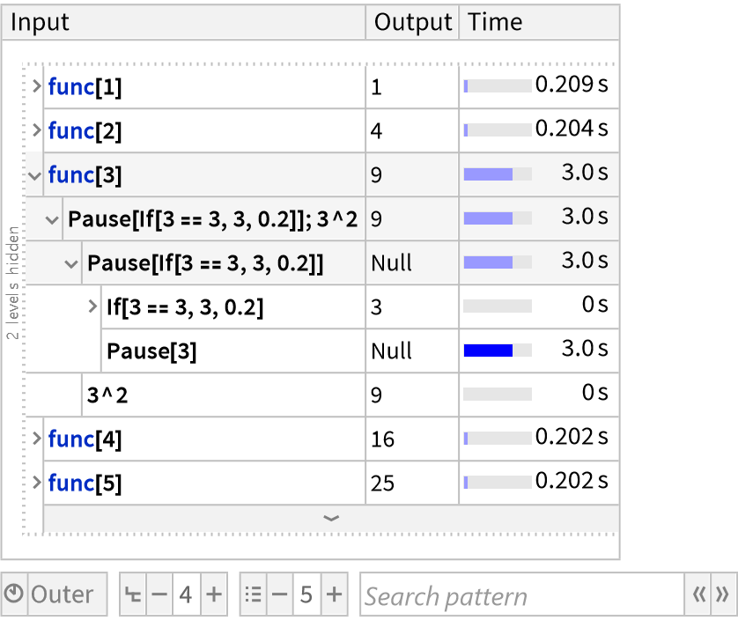The height and width of the screenshot is (620, 738).
Task: Go to next search match arrow
Action: click(722, 595)
